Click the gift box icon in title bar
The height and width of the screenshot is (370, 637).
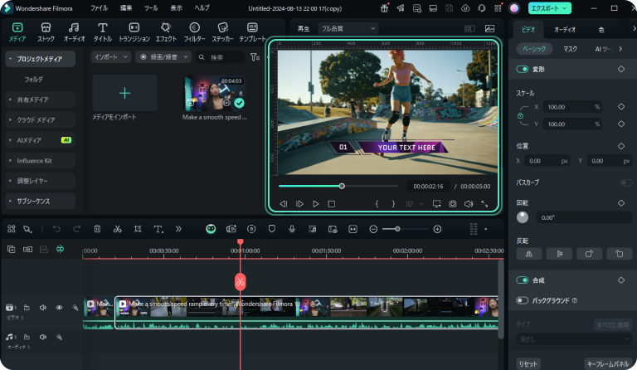pyautogui.click(x=384, y=8)
